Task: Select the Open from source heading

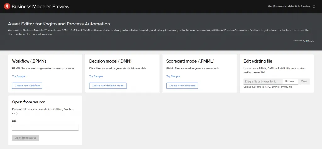Action: coord(29,102)
